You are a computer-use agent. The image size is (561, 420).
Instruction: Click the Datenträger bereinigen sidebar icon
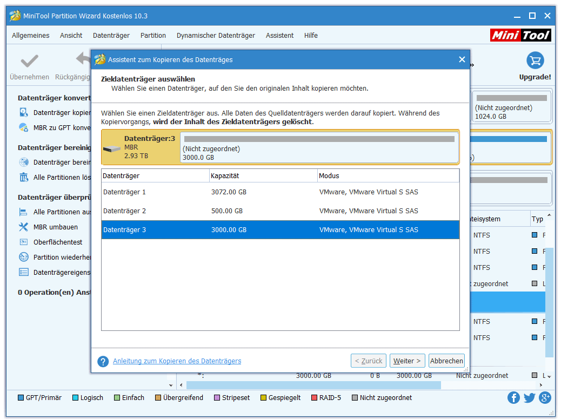(24, 162)
